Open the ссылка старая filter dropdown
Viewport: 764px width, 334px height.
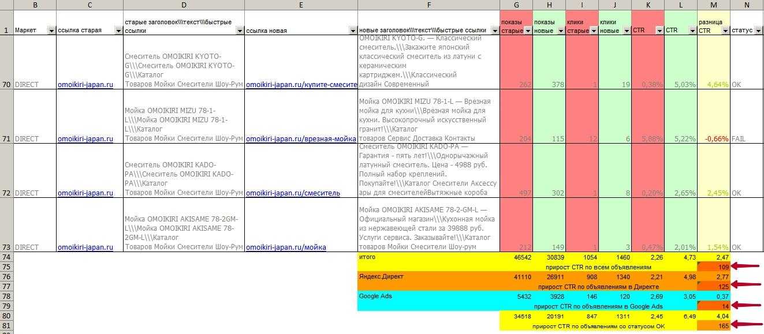118,31
